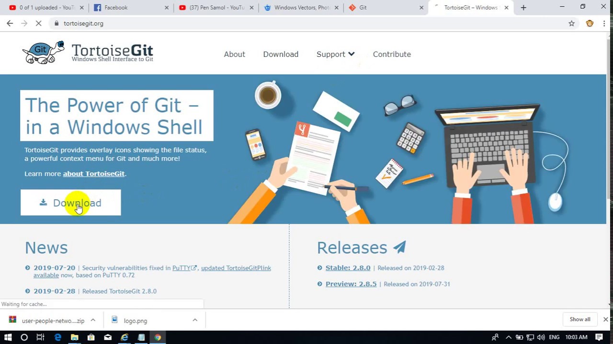Go back to the previous page

click(10, 23)
